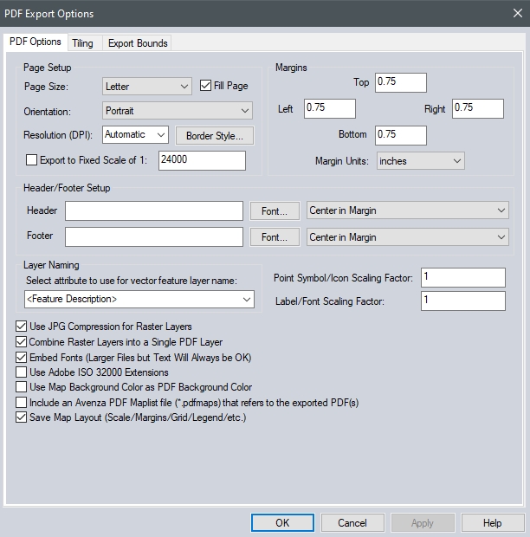Close the PDF Export Options dialog
This screenshot has height=537, width=530.
(518, 13)
